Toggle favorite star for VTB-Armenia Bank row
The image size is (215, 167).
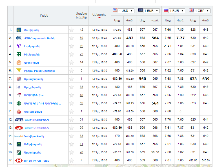[72, 38]
